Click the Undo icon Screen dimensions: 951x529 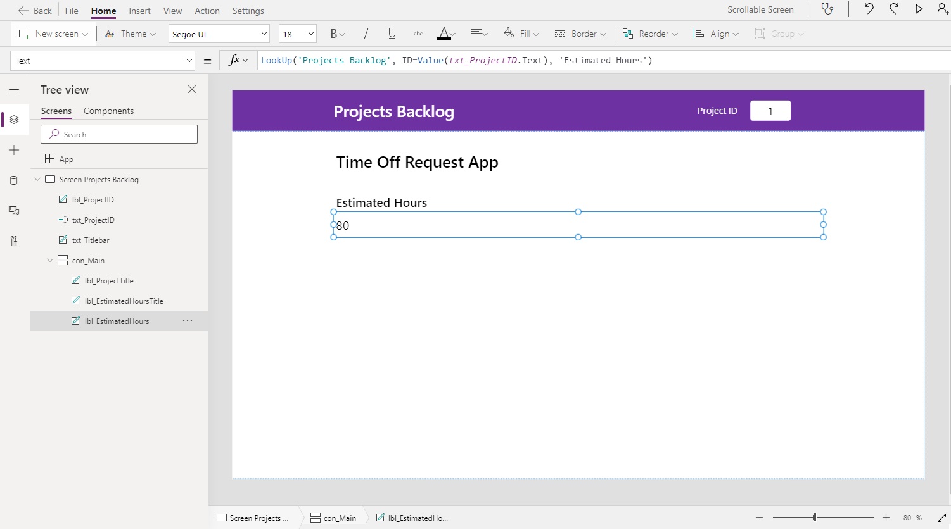867,9
